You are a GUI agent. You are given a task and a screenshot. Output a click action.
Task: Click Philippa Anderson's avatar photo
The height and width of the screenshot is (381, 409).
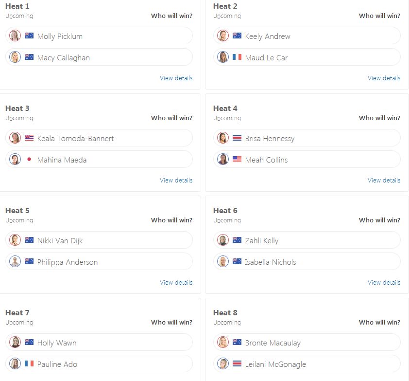15,261
